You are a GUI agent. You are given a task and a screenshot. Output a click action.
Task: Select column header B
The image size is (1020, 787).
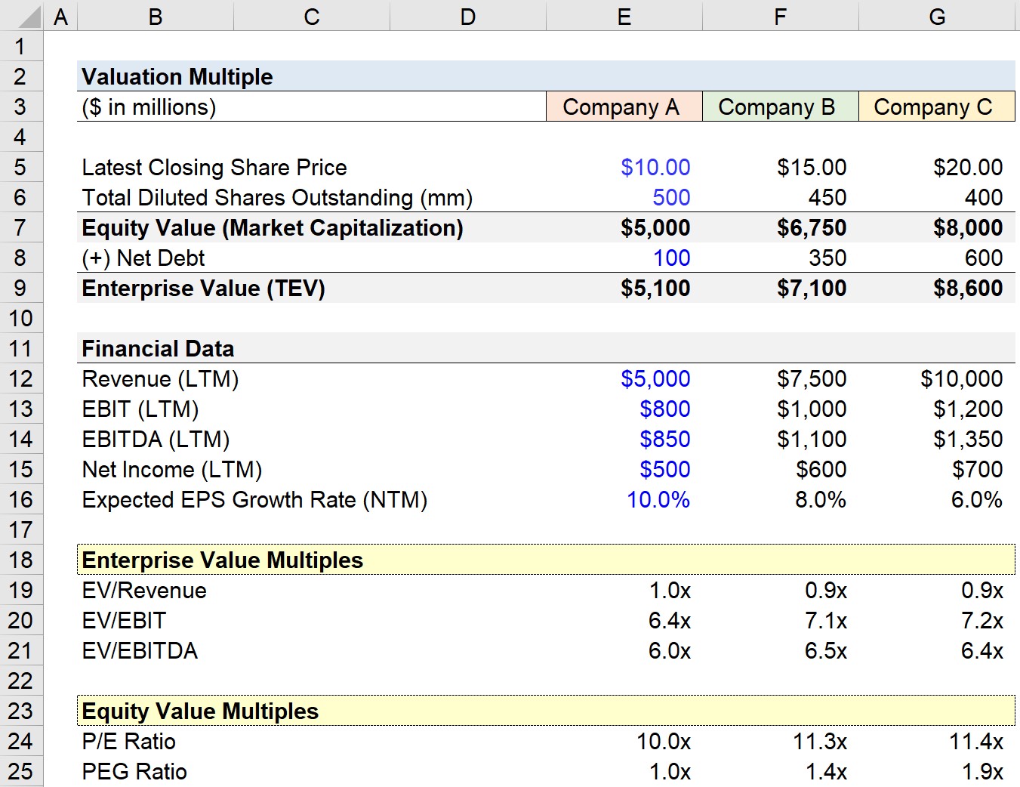(x=155, y=15)
